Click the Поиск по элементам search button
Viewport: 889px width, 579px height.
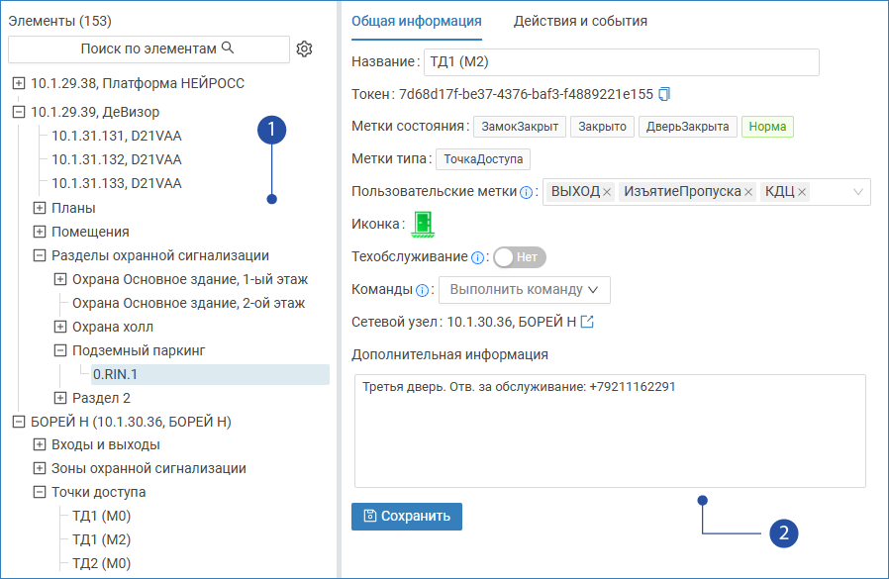click(x=148, y=48)
